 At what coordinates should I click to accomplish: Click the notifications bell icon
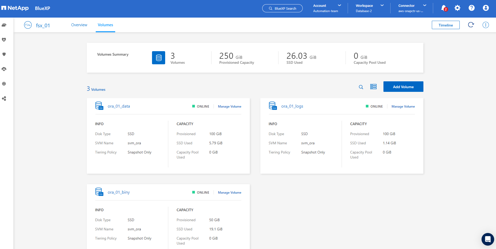[444, 8]
